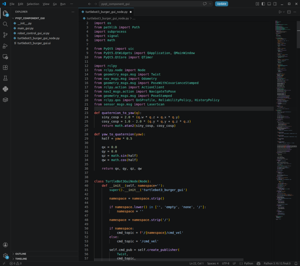The width and height of the screenshot is (300, 266).
Task: Open the File menu
Action: coord(12,4)
